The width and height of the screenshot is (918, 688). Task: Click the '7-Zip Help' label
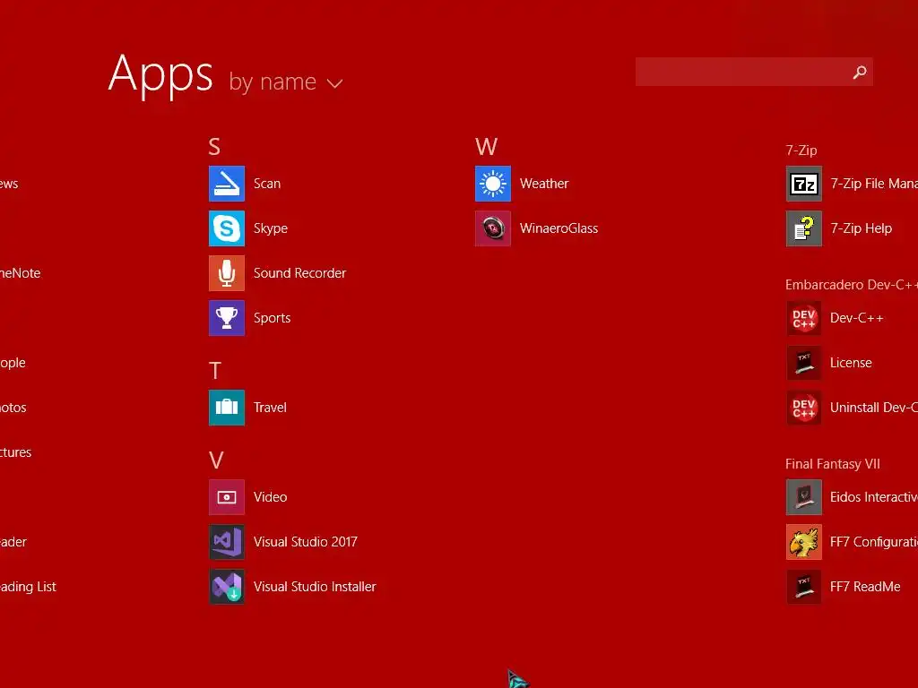click(x=862, y=228)
